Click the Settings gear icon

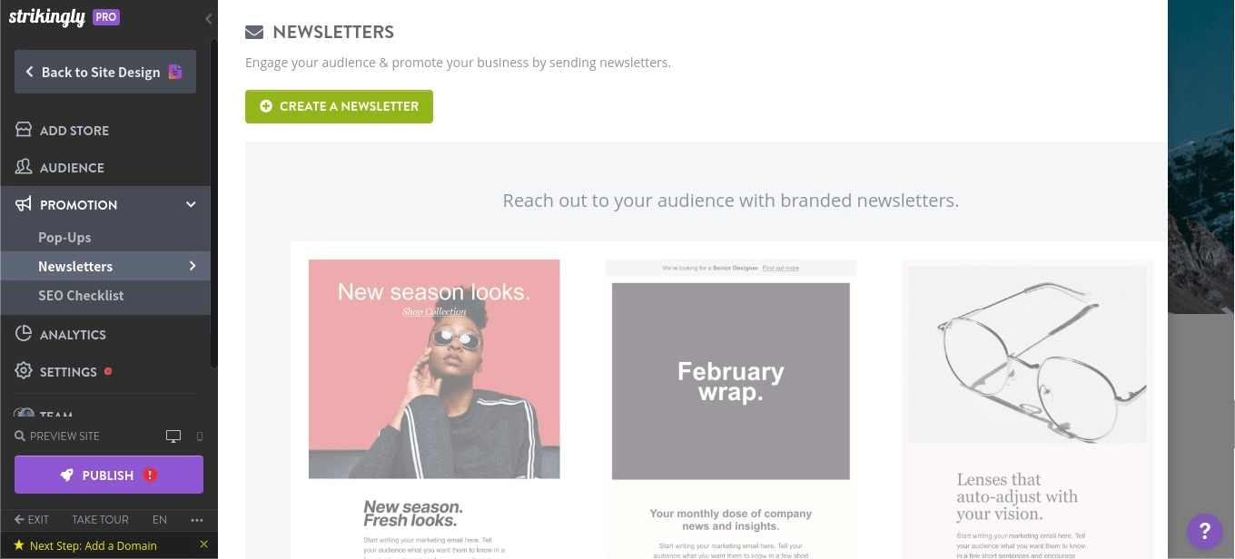[23, 371]
